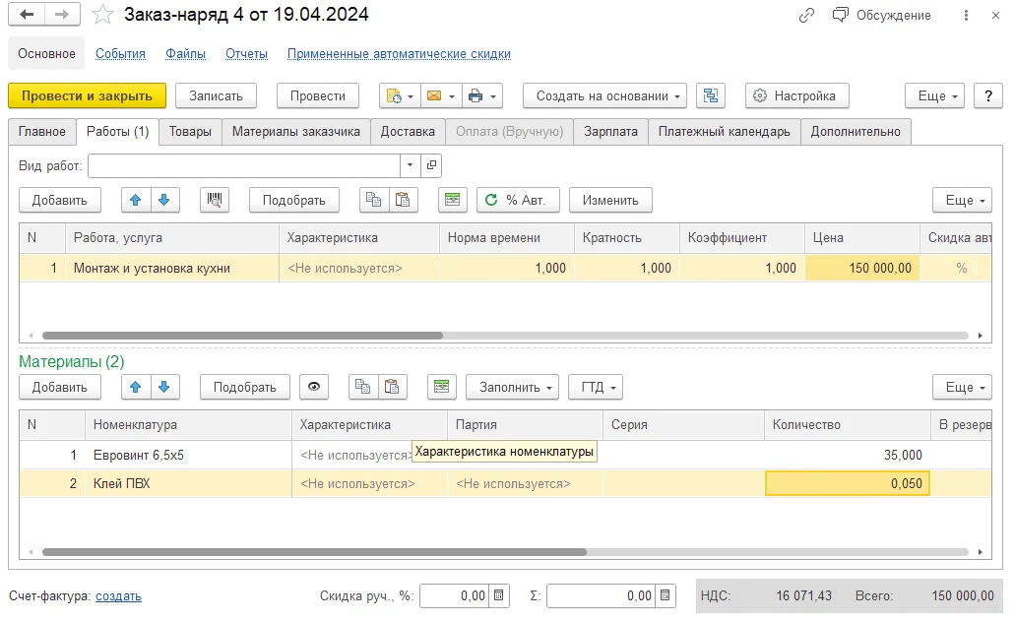The height and width of the screenshot is (621, 1015).
Task: Open the Настройка settings button
Action: pos(796,95)
